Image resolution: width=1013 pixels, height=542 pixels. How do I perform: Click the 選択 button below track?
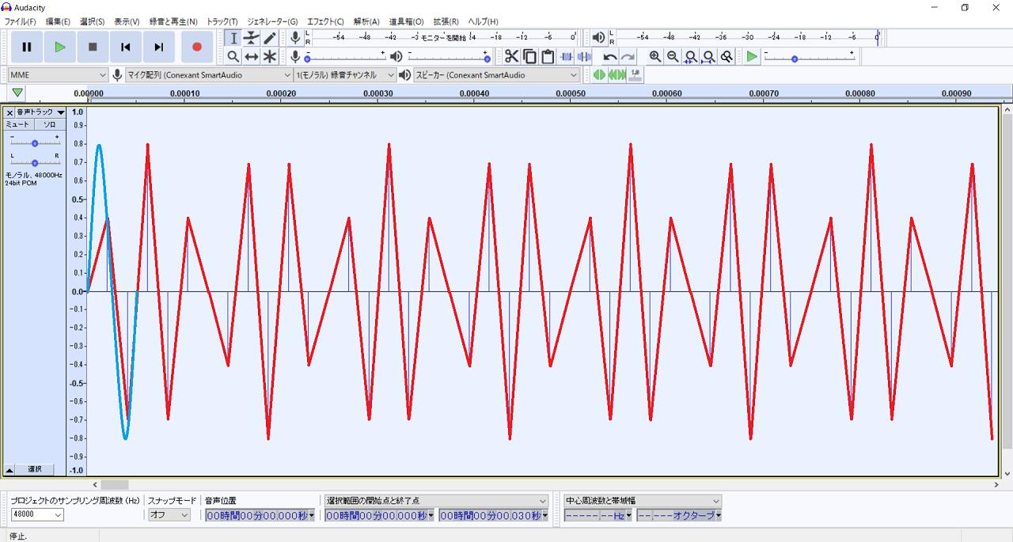[x=35, y=469]
